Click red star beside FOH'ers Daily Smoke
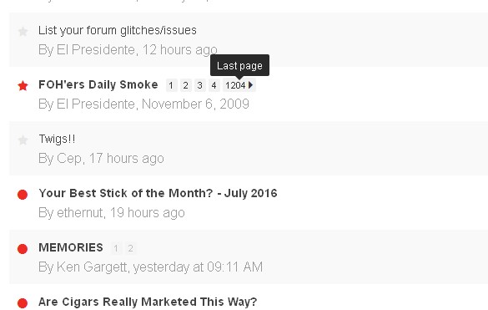 (23, 85)
